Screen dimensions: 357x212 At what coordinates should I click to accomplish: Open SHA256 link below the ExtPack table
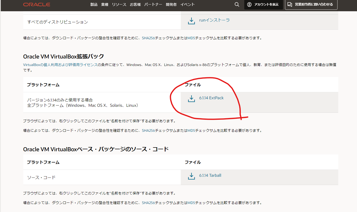(x=148, y=130)
